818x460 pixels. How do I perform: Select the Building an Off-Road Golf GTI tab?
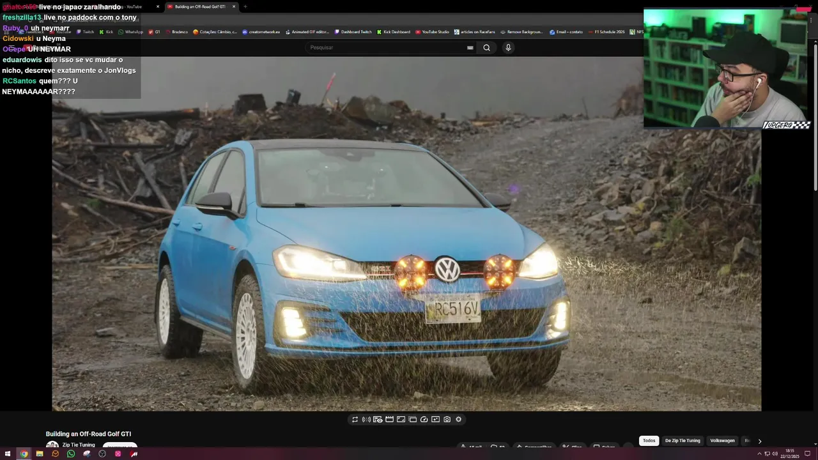pos(200,6)
